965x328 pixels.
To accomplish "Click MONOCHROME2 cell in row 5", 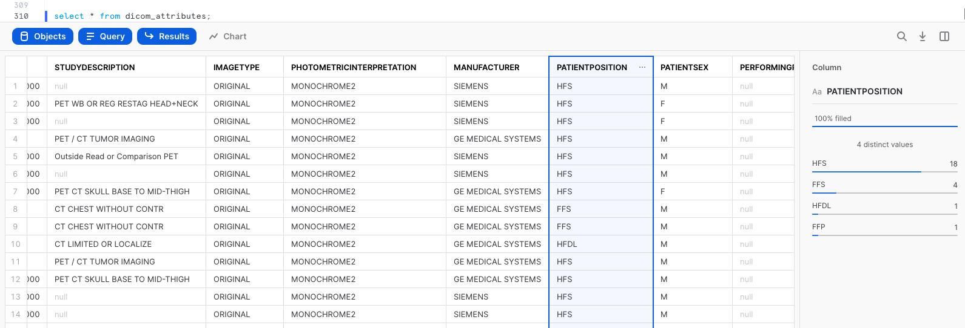I will click(365, 156).
